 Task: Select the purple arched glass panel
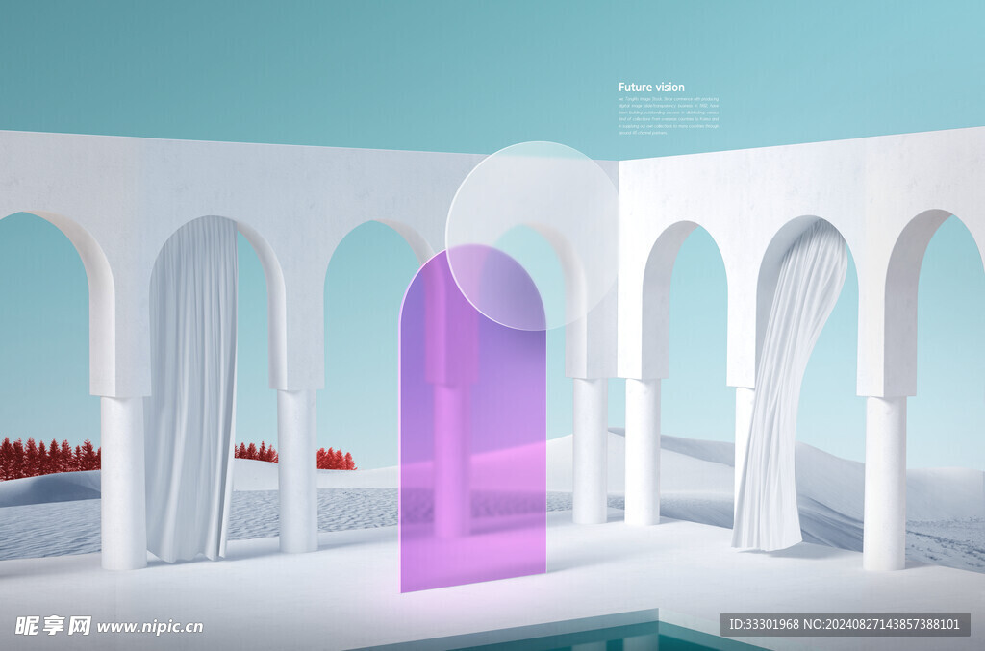tap(471, 452)
